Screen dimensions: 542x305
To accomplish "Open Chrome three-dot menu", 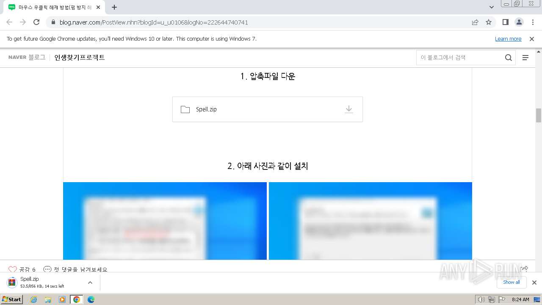I will 533,22.
